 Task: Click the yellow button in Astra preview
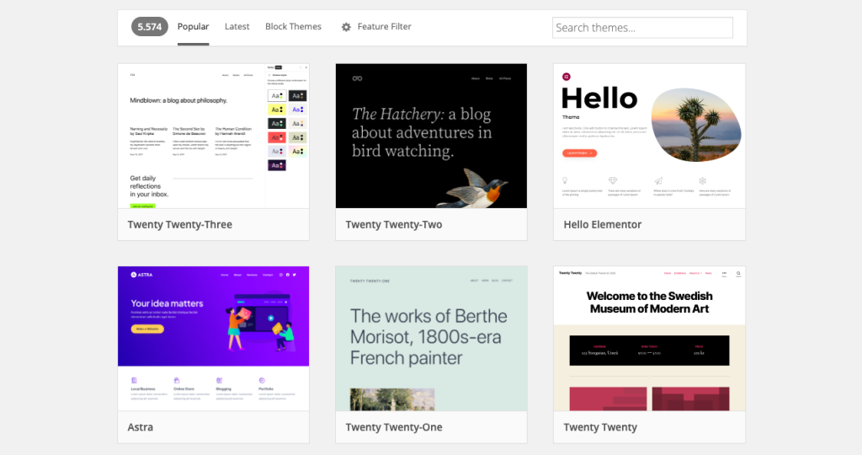click(x=147, y=329)
